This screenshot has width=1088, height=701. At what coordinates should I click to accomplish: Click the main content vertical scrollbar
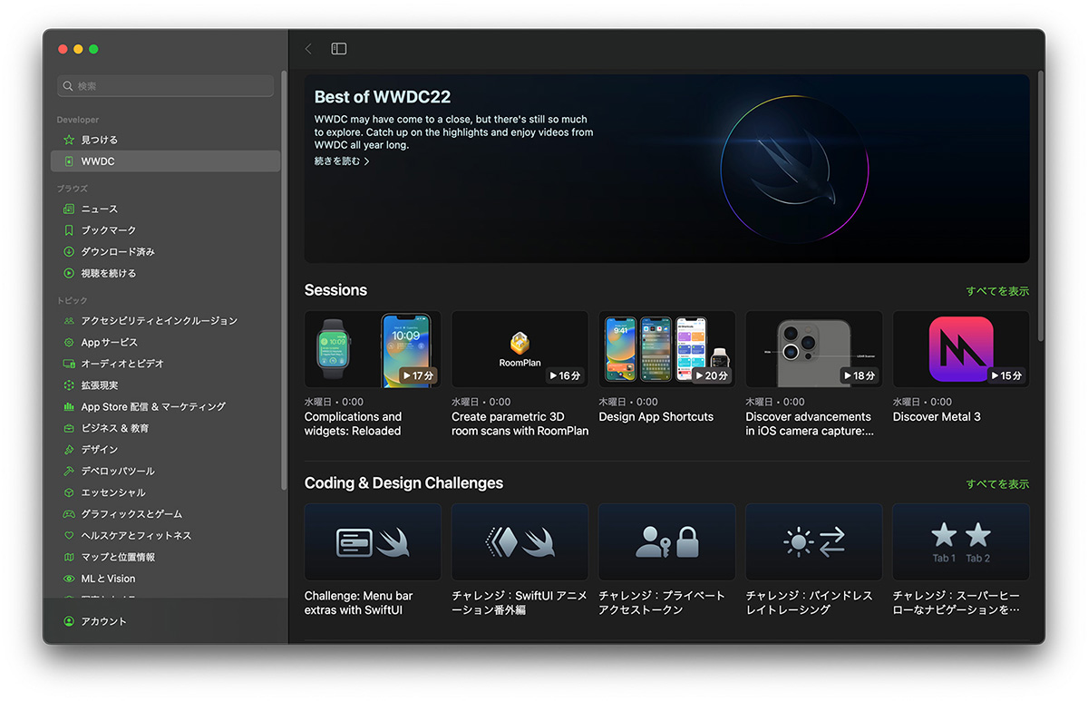tap(1040, 209)
